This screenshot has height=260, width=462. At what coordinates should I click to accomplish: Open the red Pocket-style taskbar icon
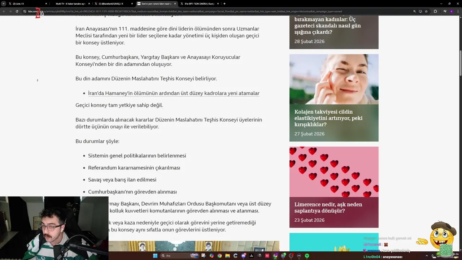(267, 256)
